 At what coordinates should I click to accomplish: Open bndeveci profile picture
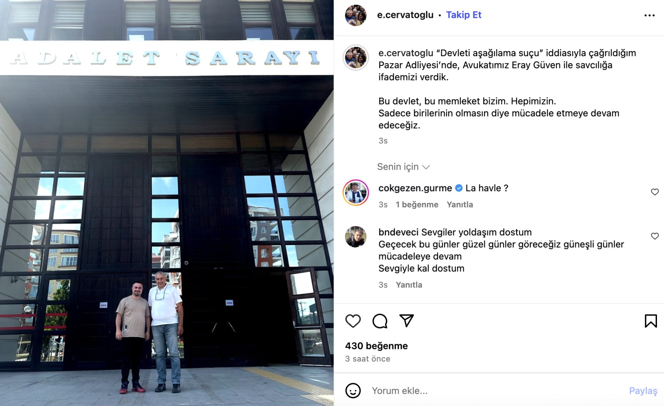[x=355, y=237]
